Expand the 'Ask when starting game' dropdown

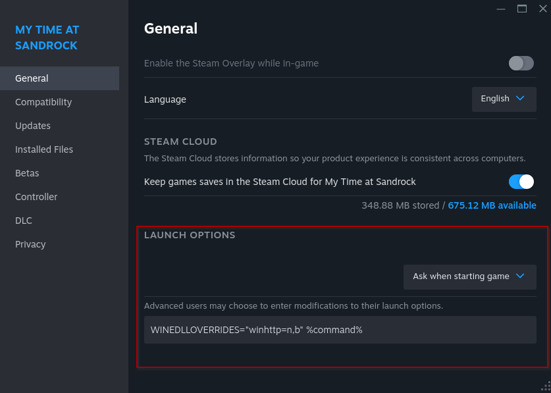pyautogui.click(x=469, y=276)
